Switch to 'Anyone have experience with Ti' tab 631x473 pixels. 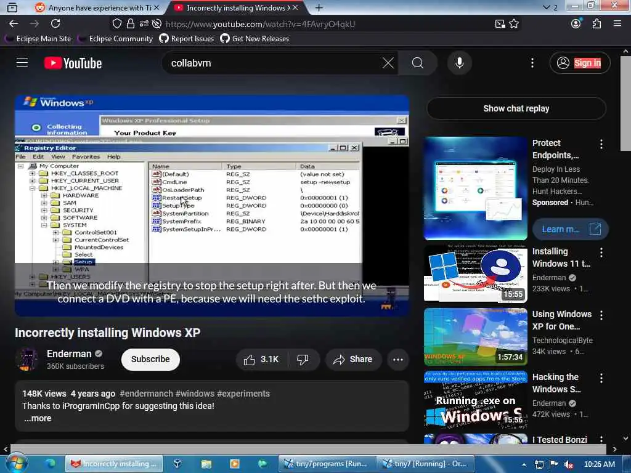click(96, 7)
